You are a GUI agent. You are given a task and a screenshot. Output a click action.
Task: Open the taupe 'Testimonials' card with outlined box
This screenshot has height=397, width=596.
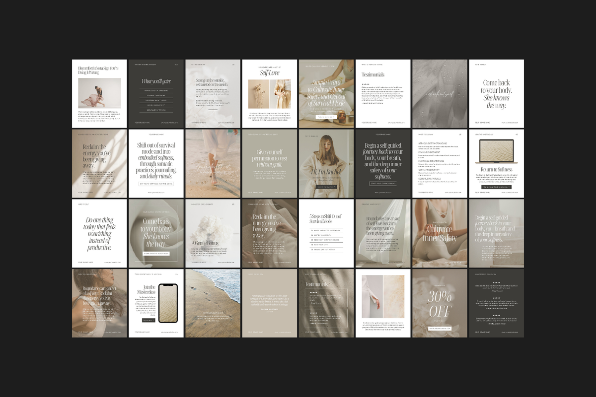[x=326, y=303]
